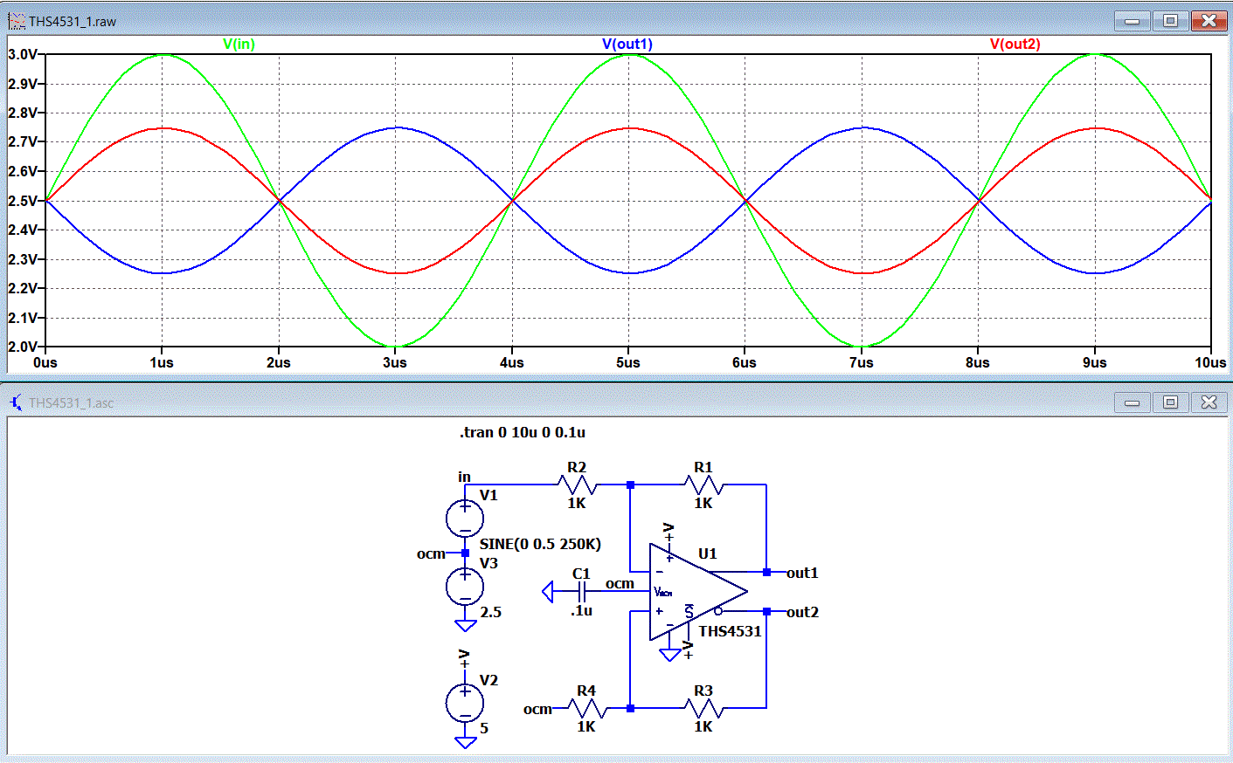Click the SINE(0 0.5 250K) value text
Screen dimensions: 1233x763
(x=540, y=544)
